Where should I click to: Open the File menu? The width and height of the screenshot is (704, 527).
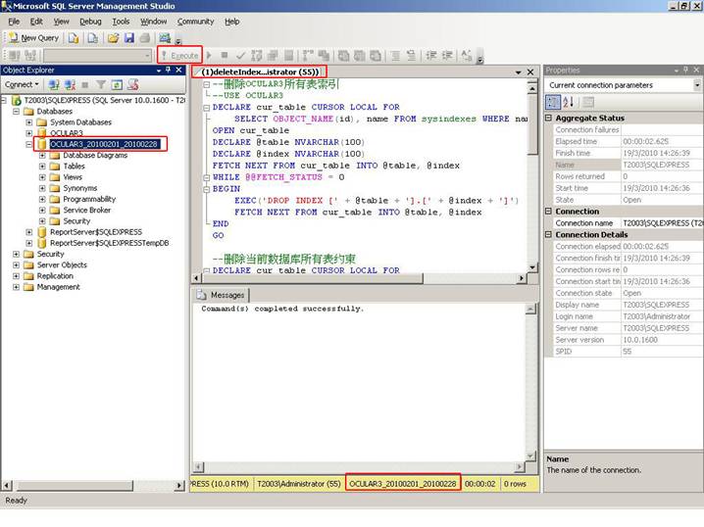point(14,22)
